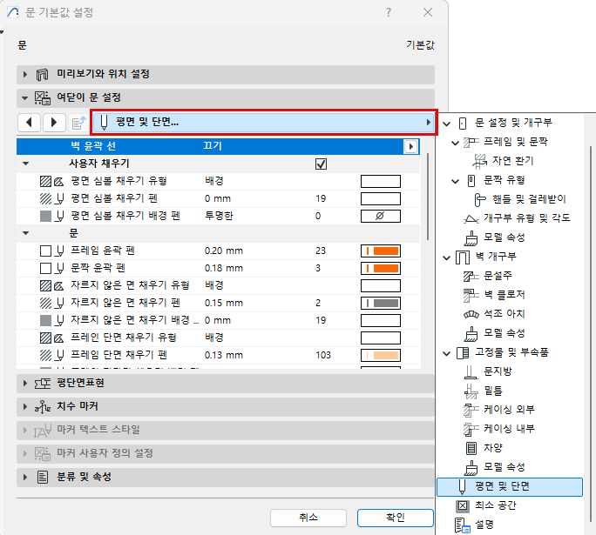596x535 pixels.
Task: Click the 최소 공간 icon
Action: (x=462, y=505)
